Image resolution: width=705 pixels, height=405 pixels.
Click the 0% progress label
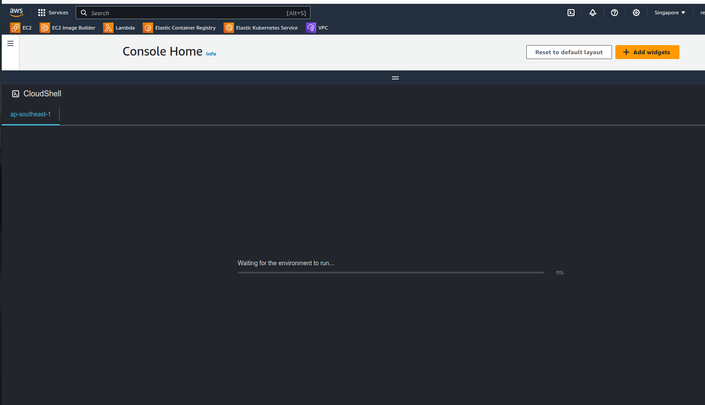[560, 273]
